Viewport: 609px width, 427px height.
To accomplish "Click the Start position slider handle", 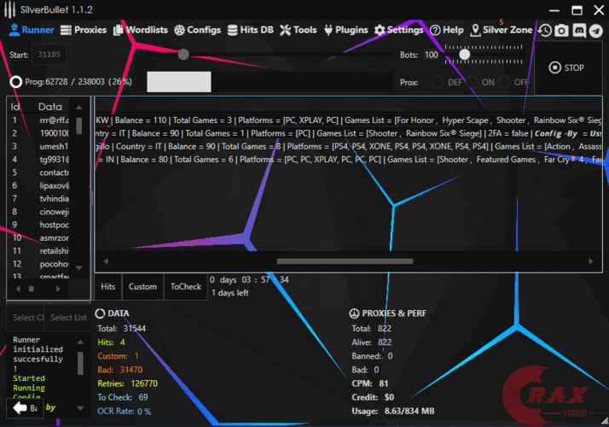I will coord(183,54).
